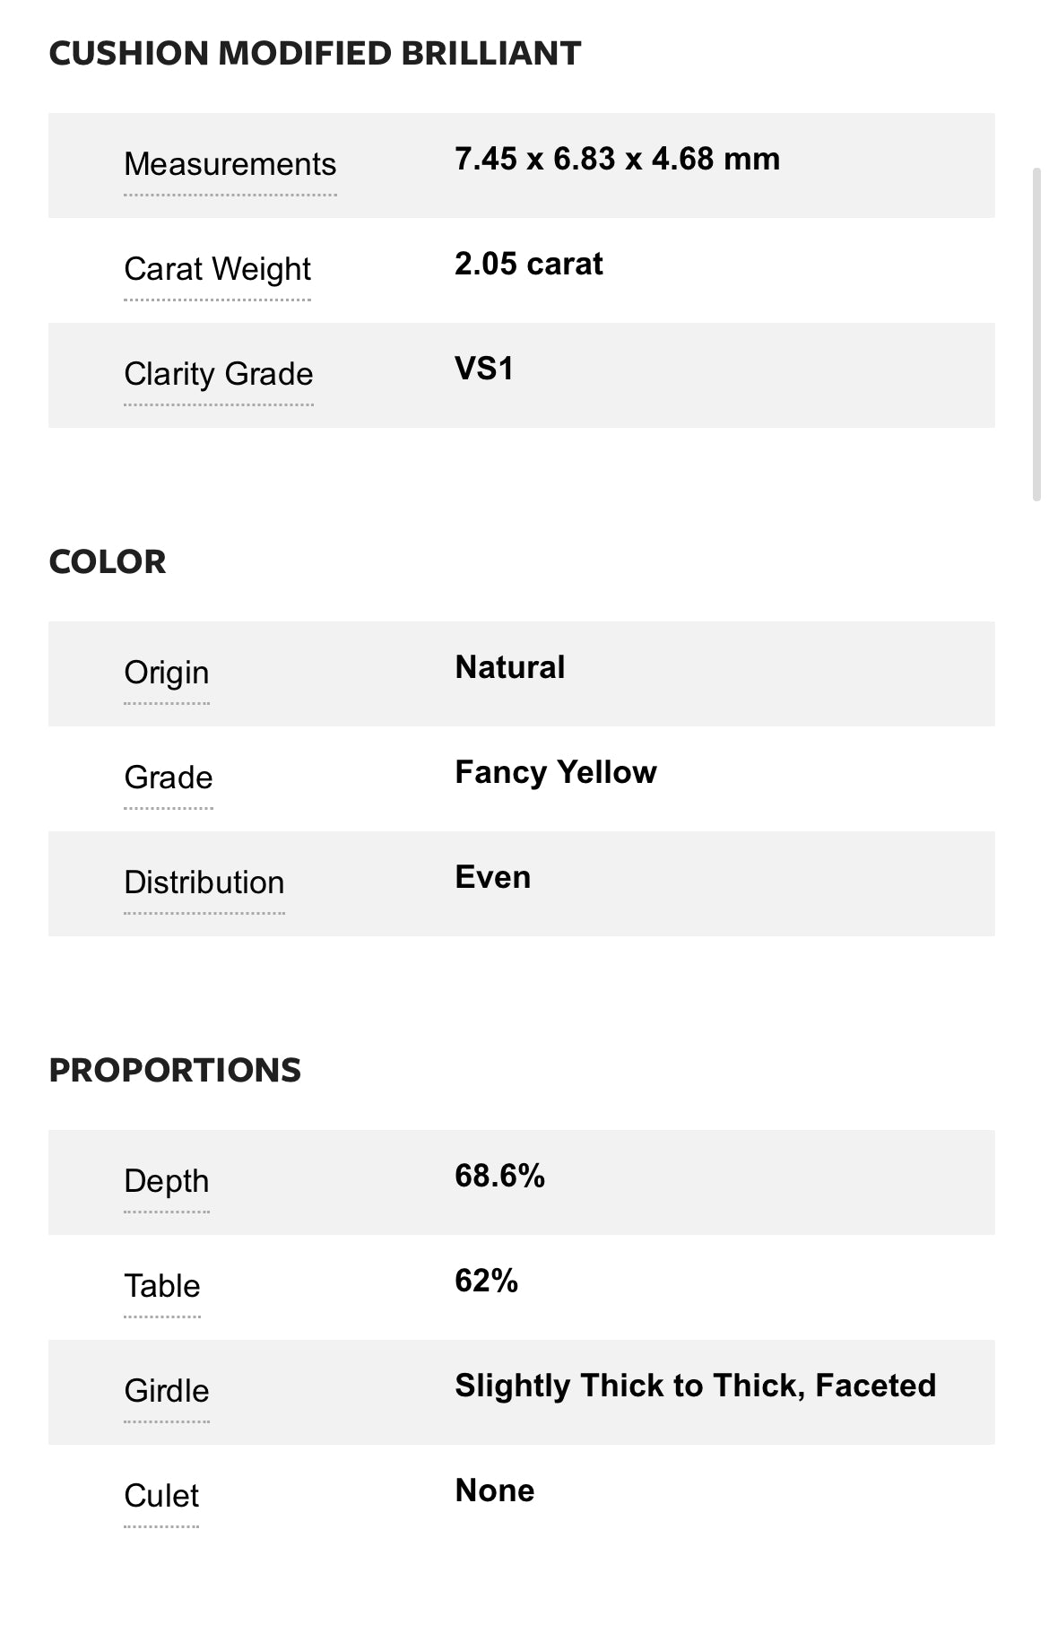Click the color Grade label link
Screen dimensions: 1049x1625
coord(168,778)
